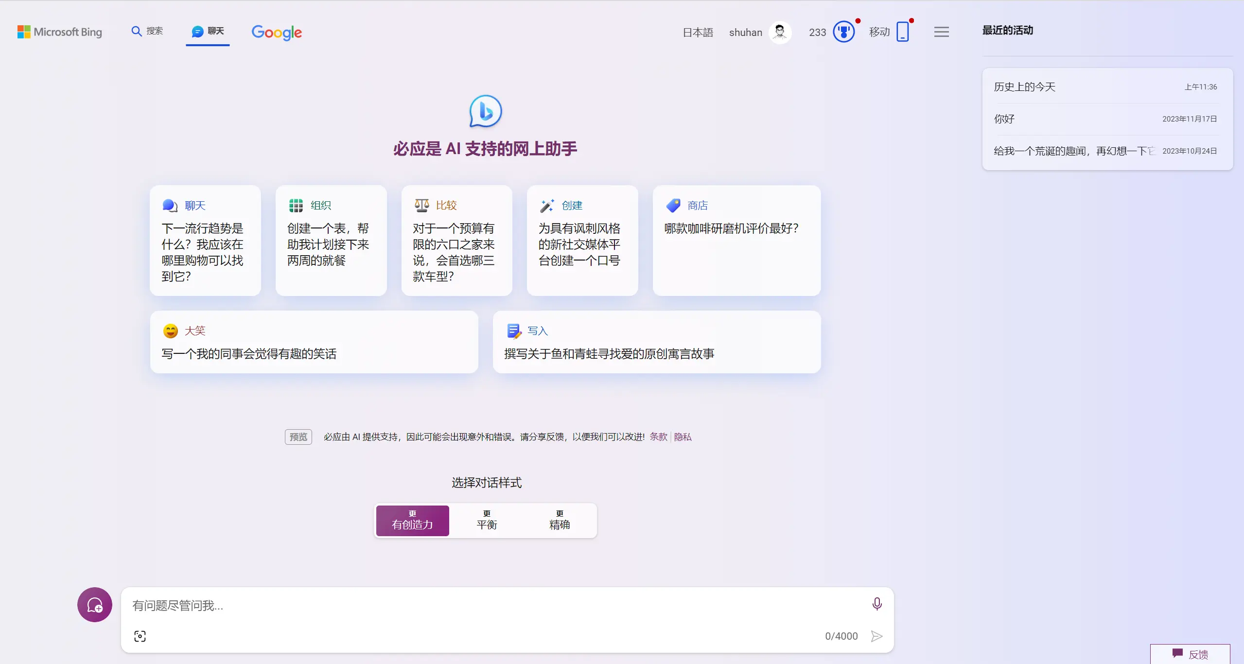Click the 聊天 card speech bubble icon
The image size is (1244, 664).
[x=170, y=206]
